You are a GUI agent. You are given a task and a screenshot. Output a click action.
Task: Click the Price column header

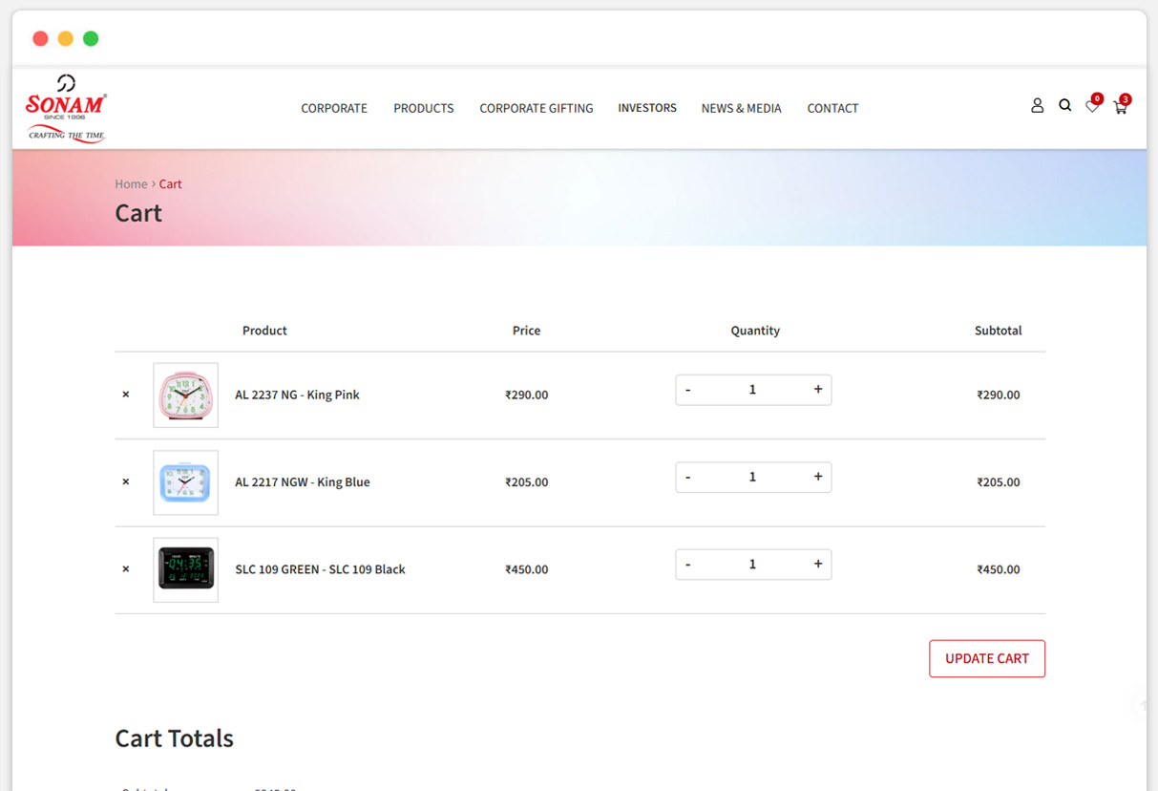526,331
